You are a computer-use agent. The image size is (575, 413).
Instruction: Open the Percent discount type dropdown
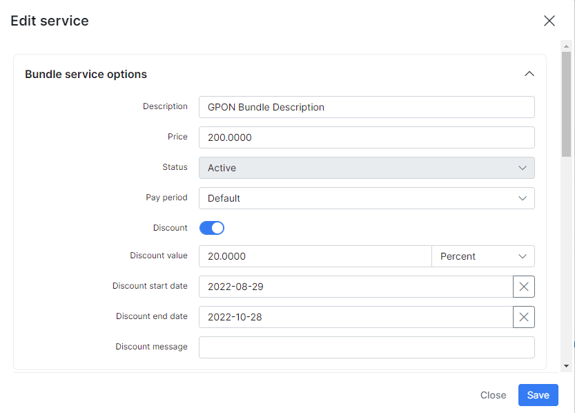click(483, 256)
